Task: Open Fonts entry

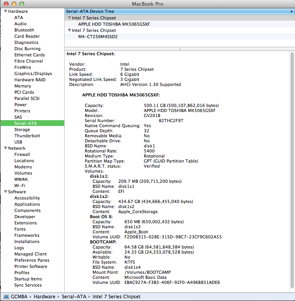Action: coord(20,229)
